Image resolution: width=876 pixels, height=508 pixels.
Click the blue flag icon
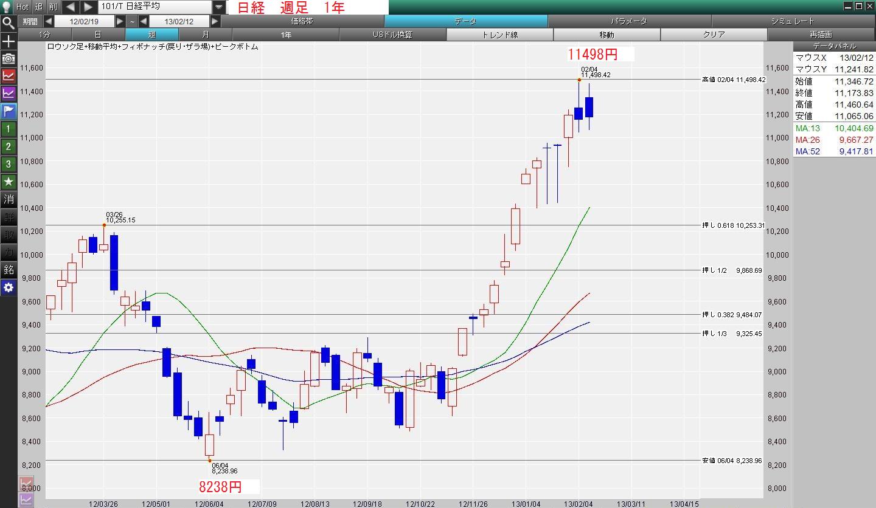pos(9,111)
